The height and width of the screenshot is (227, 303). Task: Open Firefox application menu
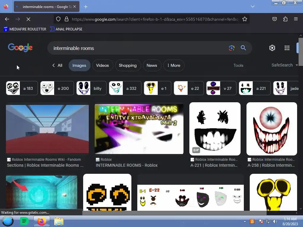[x=296, y=19]
